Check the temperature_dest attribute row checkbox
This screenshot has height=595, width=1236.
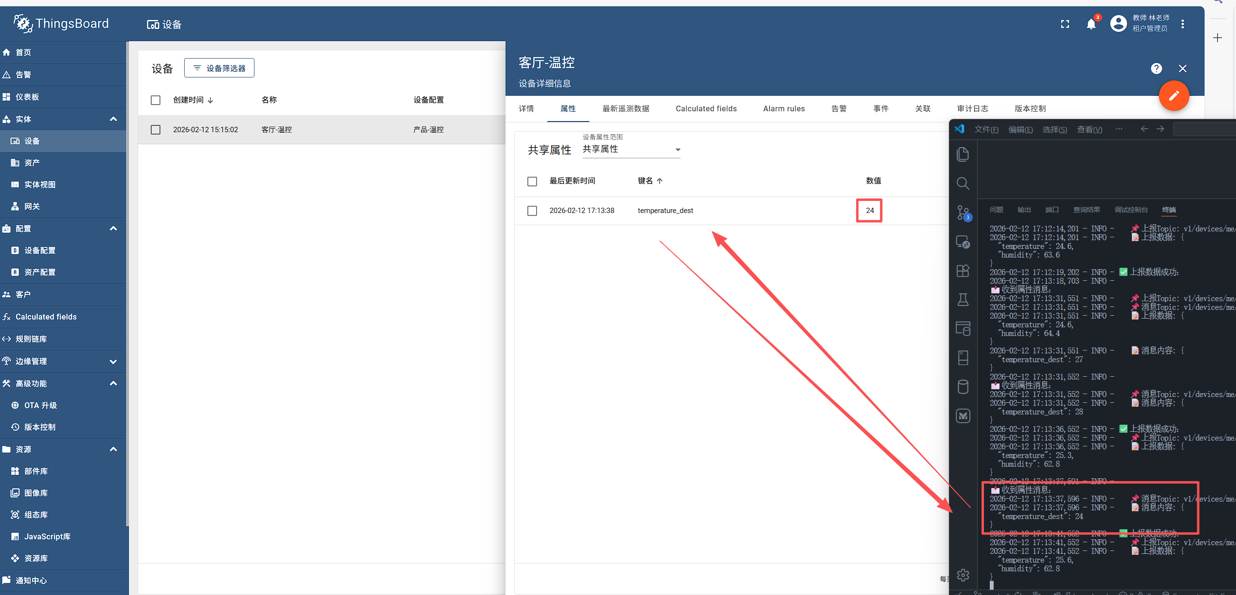coord(532,211)
